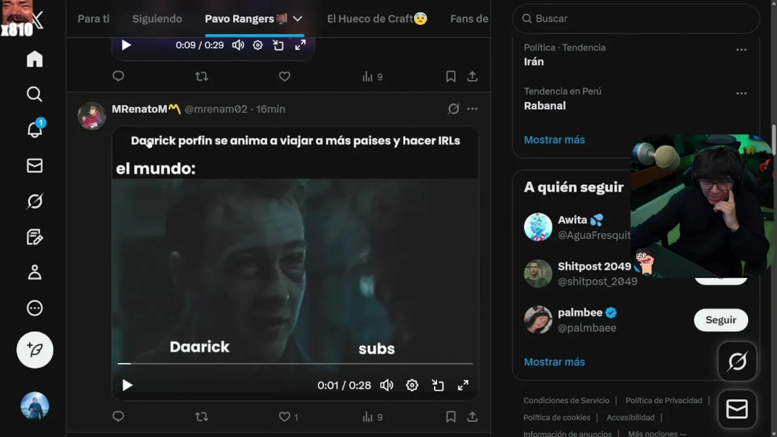
Task: Share the MRenatoM post
Action: (472, 416)
